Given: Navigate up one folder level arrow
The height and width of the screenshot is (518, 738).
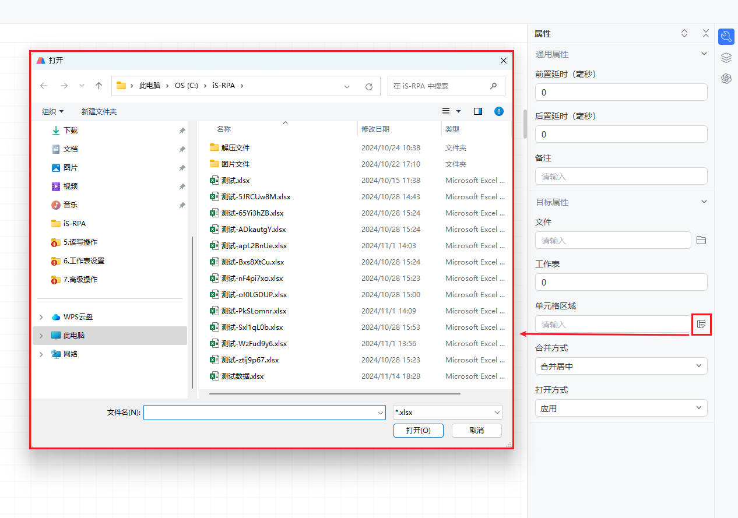Looking at the screenshot, I should pos(99,86).
